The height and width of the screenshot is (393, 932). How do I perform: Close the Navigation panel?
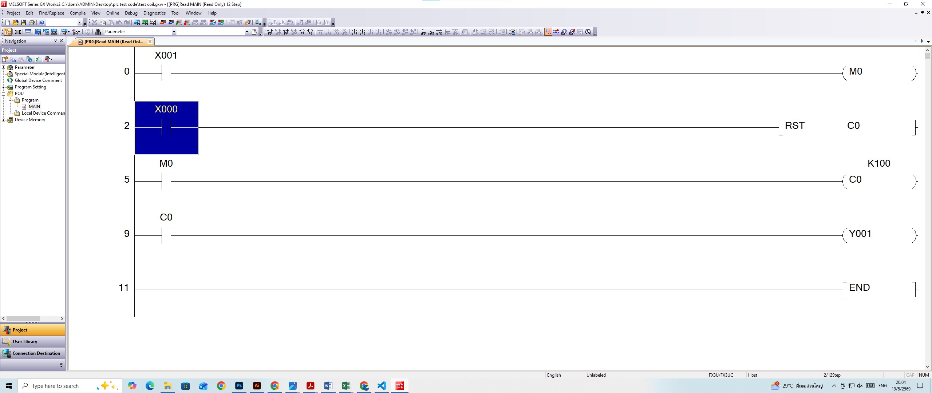(x=61, y=41)
